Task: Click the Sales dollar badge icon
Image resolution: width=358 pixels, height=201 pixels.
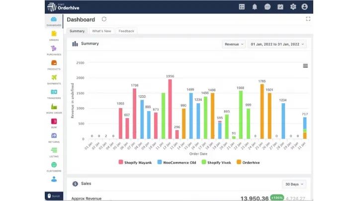Action: (x=75, y=184)
